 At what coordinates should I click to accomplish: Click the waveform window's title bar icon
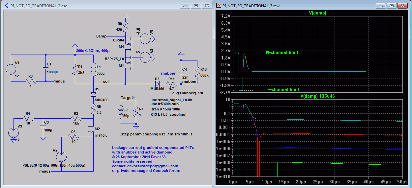pyautogui.click(x=218, y=6)
